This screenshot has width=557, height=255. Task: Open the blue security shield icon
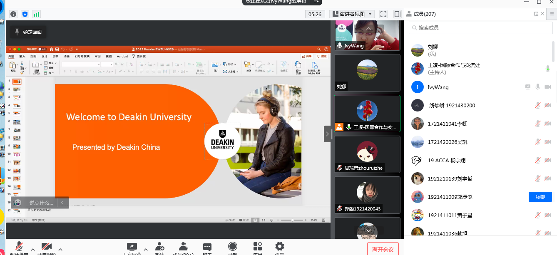[25, 14]
